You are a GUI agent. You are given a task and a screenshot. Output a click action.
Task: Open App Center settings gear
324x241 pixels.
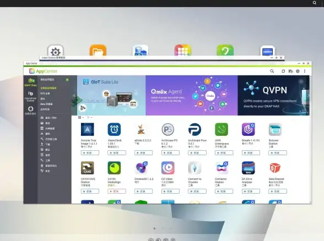coord(298,71)
